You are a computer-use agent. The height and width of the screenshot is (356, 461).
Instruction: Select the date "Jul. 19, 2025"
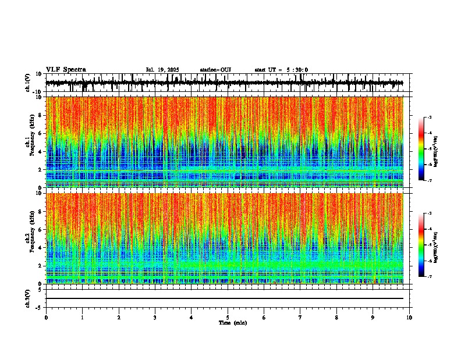[x=162, y=70]
